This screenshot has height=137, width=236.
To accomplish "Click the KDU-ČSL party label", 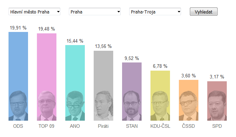I will pos(160,126).
